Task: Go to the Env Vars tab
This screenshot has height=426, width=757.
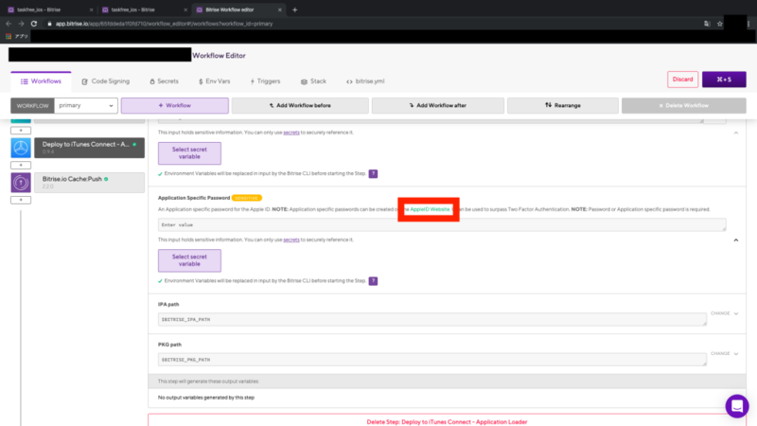Action: 215,81
